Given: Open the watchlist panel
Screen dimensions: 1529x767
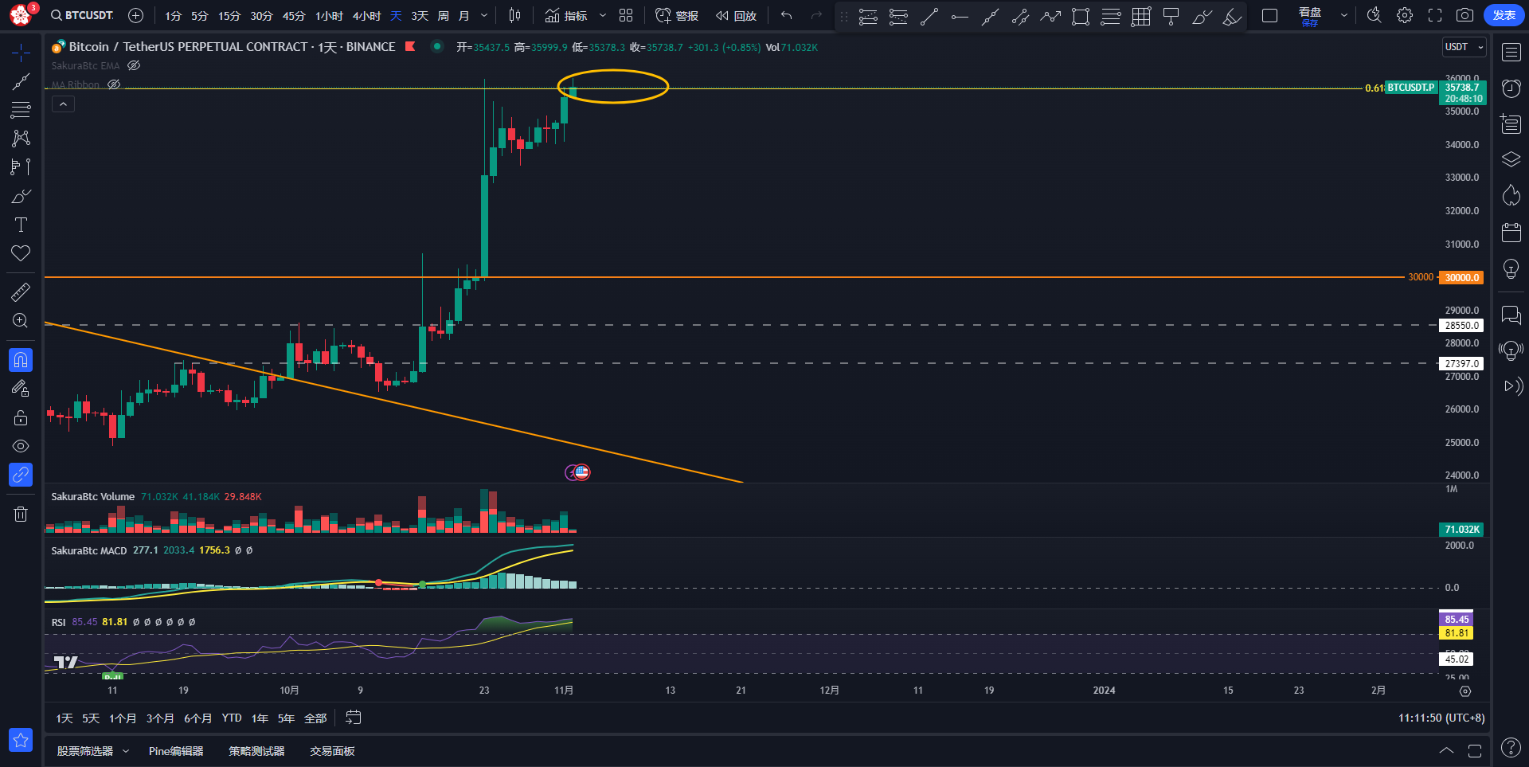Looking at the screenshot, I should 1511,53.
